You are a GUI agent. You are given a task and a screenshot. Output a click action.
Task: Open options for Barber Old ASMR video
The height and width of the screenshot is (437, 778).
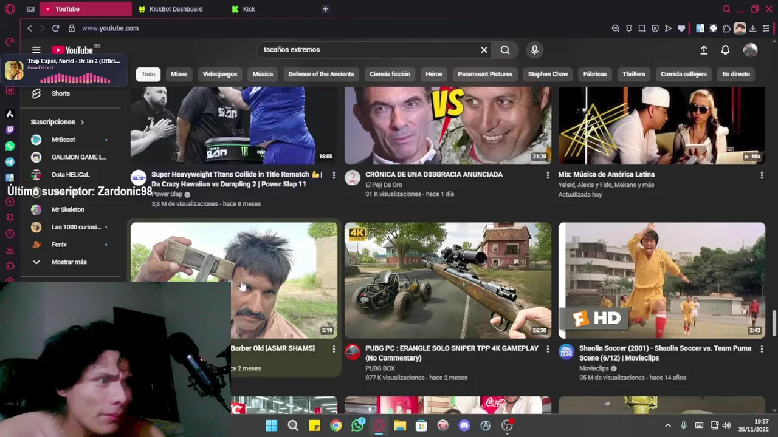click(333, 349)
